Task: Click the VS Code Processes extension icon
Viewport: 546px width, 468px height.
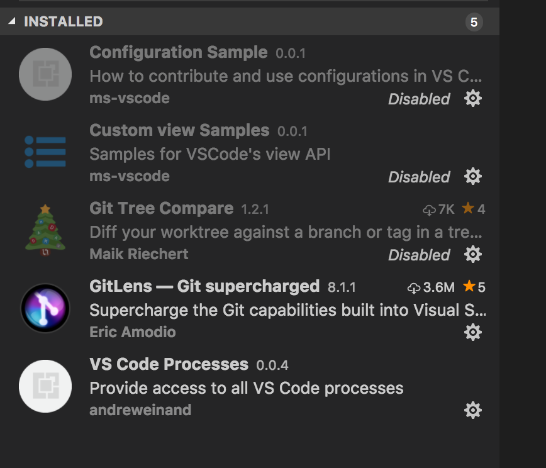Action: (x=45, y=386)
